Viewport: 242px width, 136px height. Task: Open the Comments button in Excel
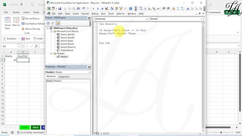click(x=213, y=12)
